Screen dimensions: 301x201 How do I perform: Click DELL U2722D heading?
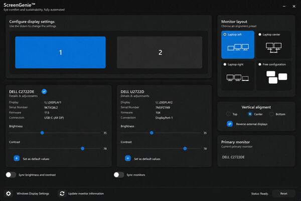pos(132,91)
